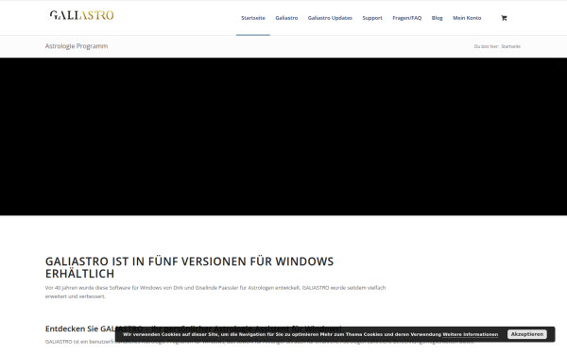567x354 pixels.
Task: Open Weitere Informationen cookie link
Action: 470,334
